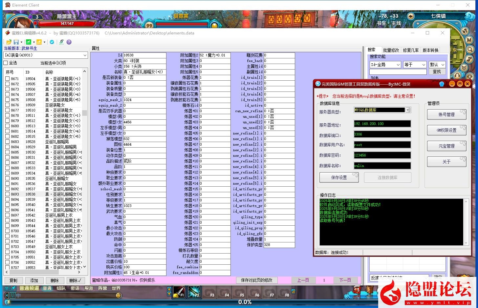Image resolution: width=478 pixels, height=308 pixels.
Task: Switch to the 版本转换 tab
Action: 430,50
